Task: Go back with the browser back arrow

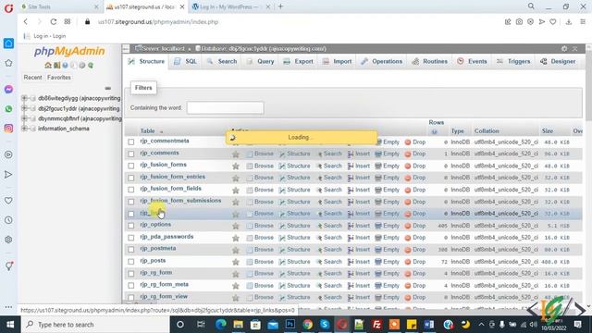Action: (x=26, y=22)
